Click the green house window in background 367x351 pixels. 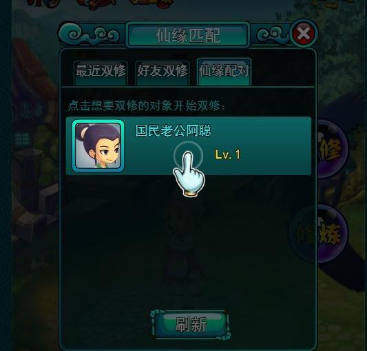click(22, 139)
